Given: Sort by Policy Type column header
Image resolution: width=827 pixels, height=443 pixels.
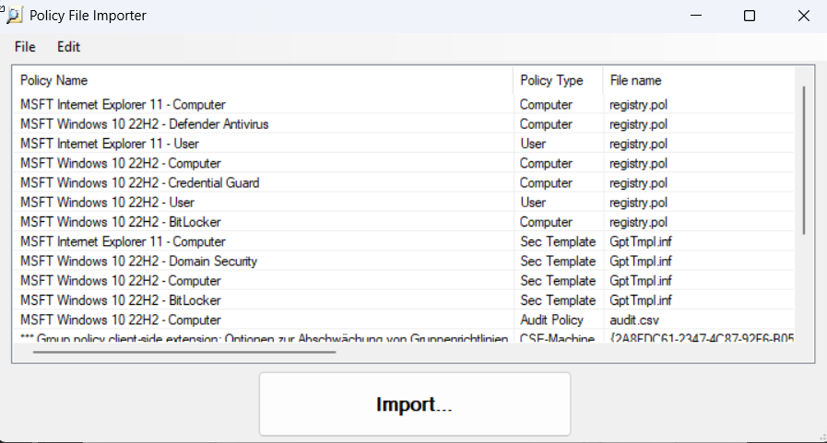Looking at the screenshot, I should tap(558, 80).
